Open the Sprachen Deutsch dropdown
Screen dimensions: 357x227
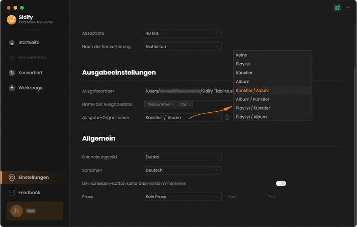pos(182,170)
